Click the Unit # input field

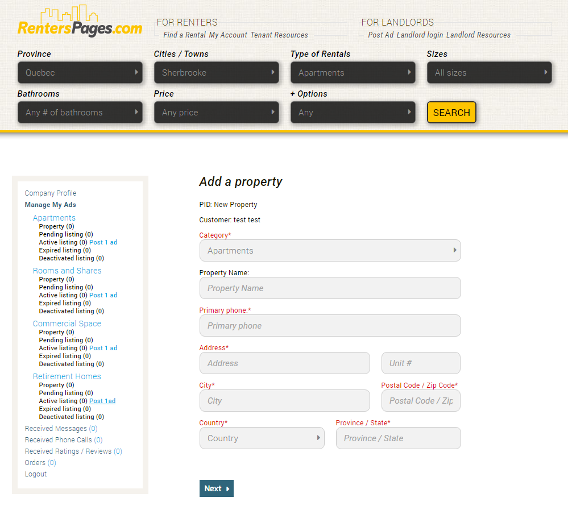tap(421, 363)
